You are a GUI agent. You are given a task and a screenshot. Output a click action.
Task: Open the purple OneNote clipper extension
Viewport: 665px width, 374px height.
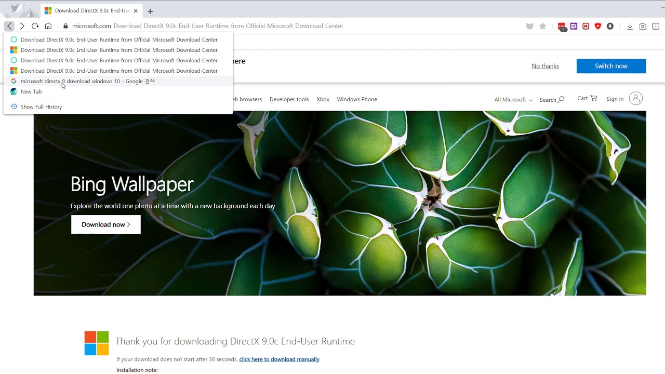[x=574, y=26]
